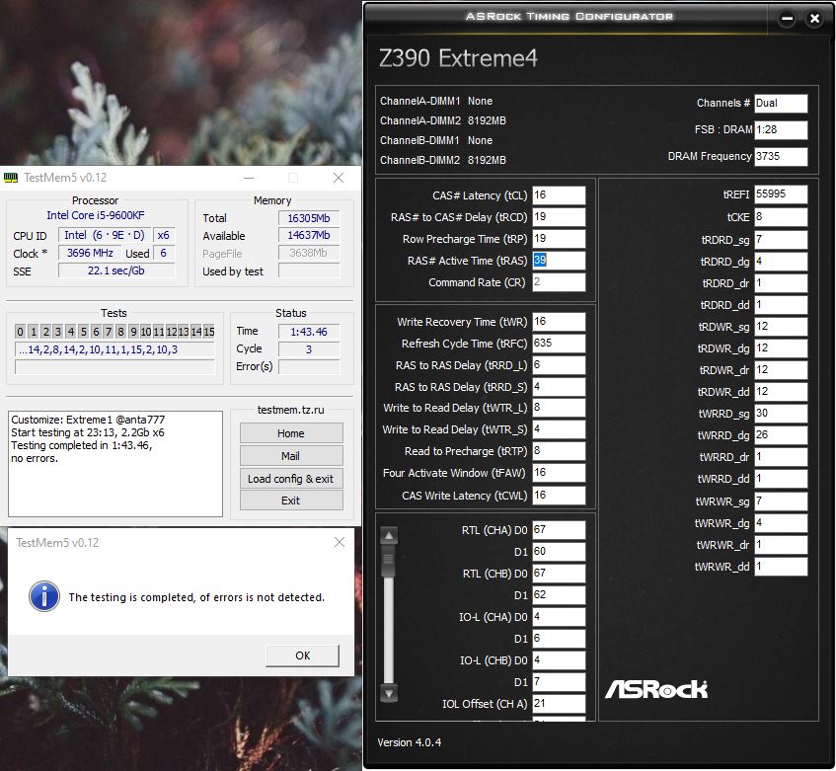Click the RTL (CHB) D0 field
836x771 pixels.
click(559, 574)
